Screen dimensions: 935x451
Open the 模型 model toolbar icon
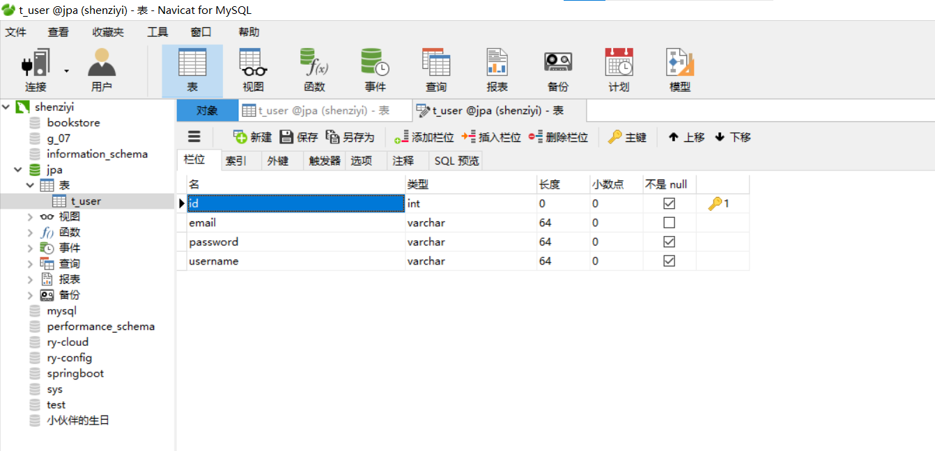[680, 71]
